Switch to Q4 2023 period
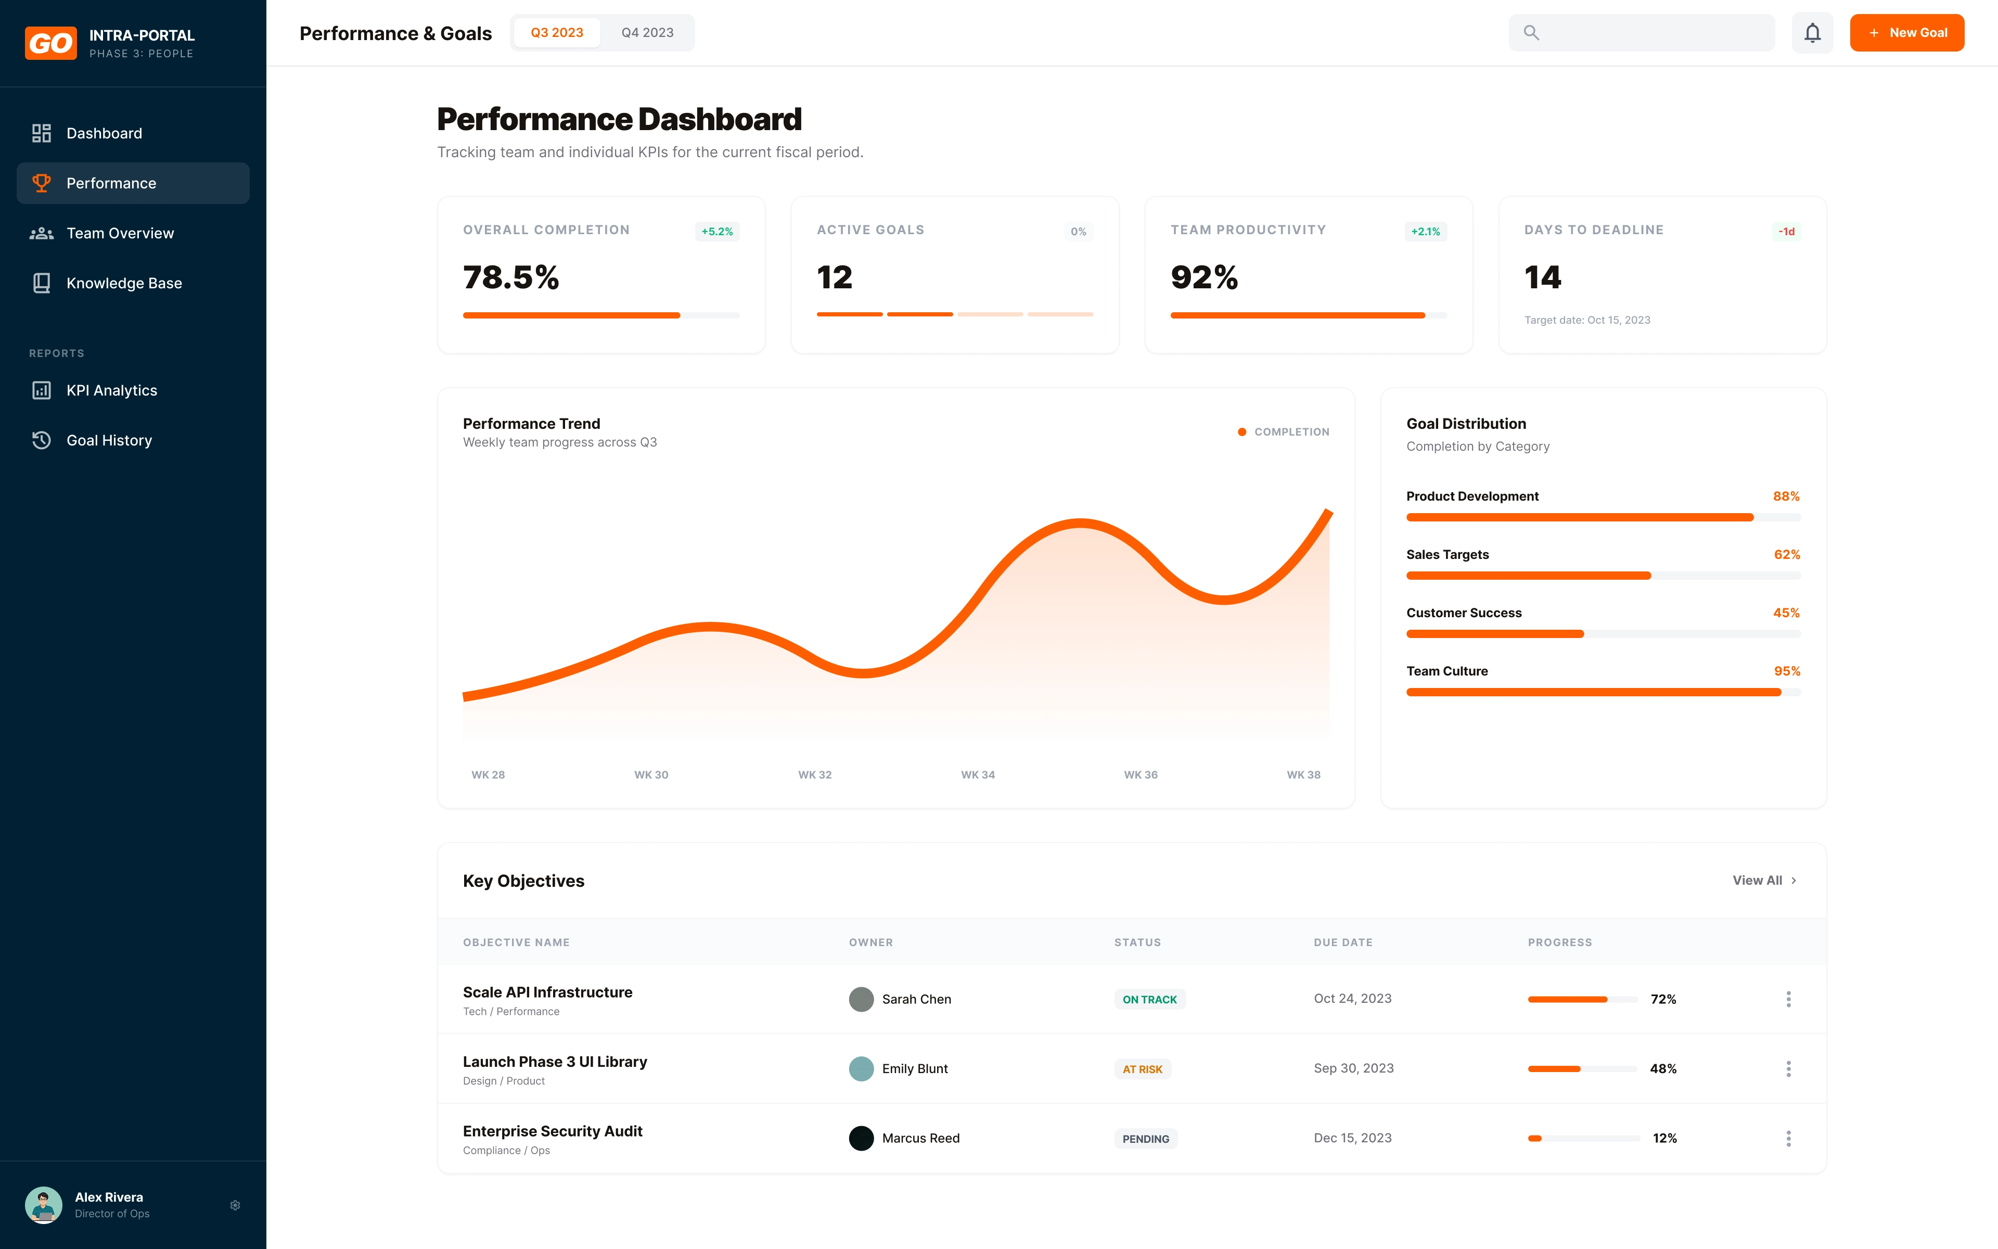This screenshot has height=1249, width=1998. point(647,33)
